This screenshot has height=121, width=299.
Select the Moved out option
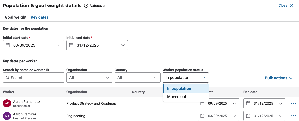(177, 97)
